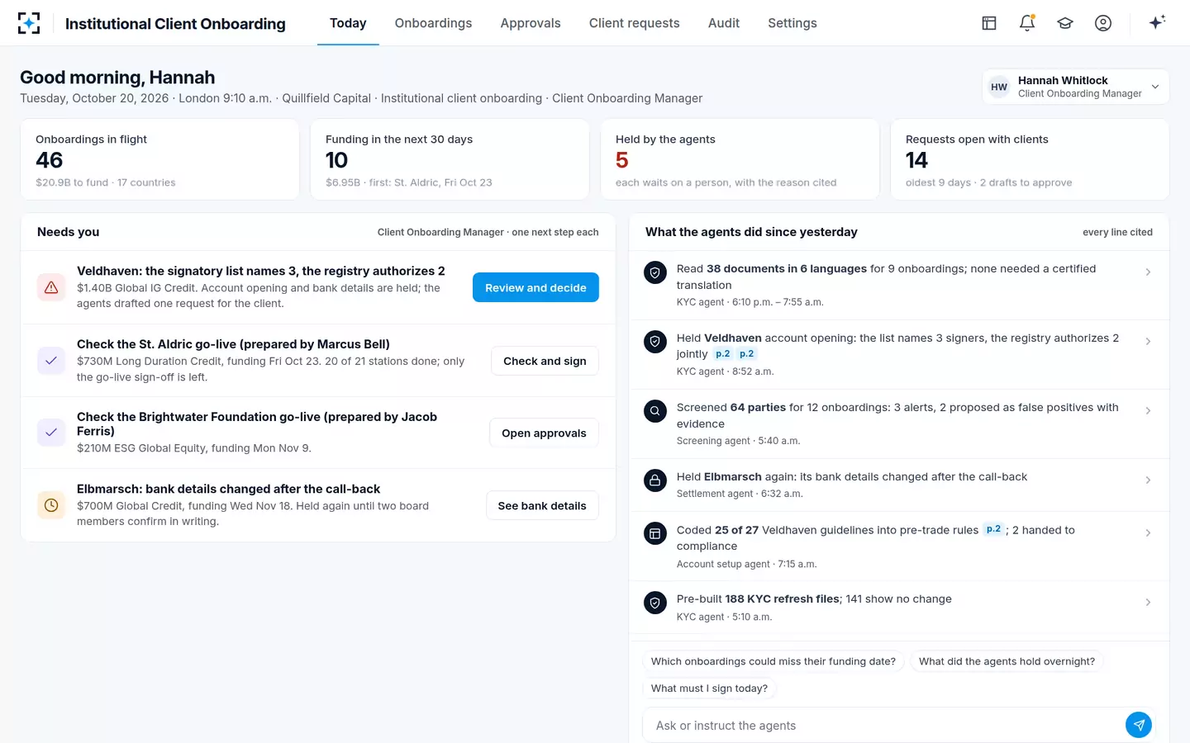
Task: Expand the Coded 25 of 27 chevron
Action: coord(1148,533)
